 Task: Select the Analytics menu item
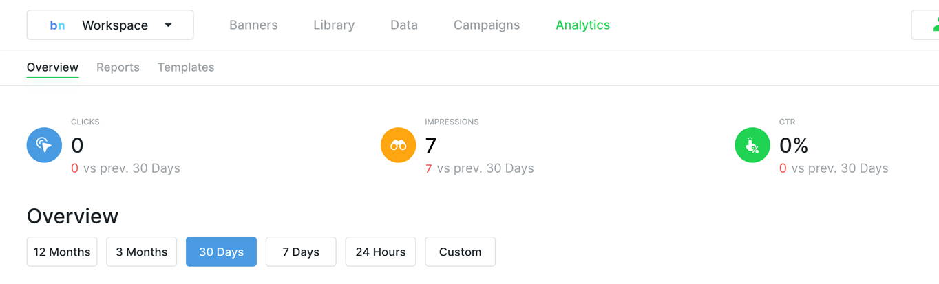click(x=582, y=25)
